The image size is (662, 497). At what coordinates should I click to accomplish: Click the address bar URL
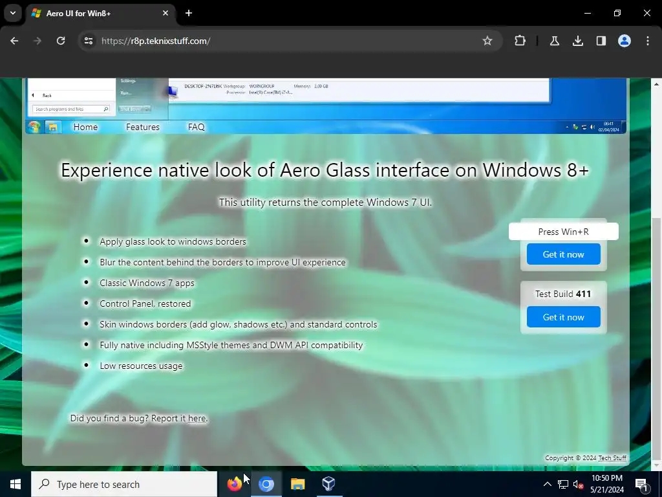156,41
